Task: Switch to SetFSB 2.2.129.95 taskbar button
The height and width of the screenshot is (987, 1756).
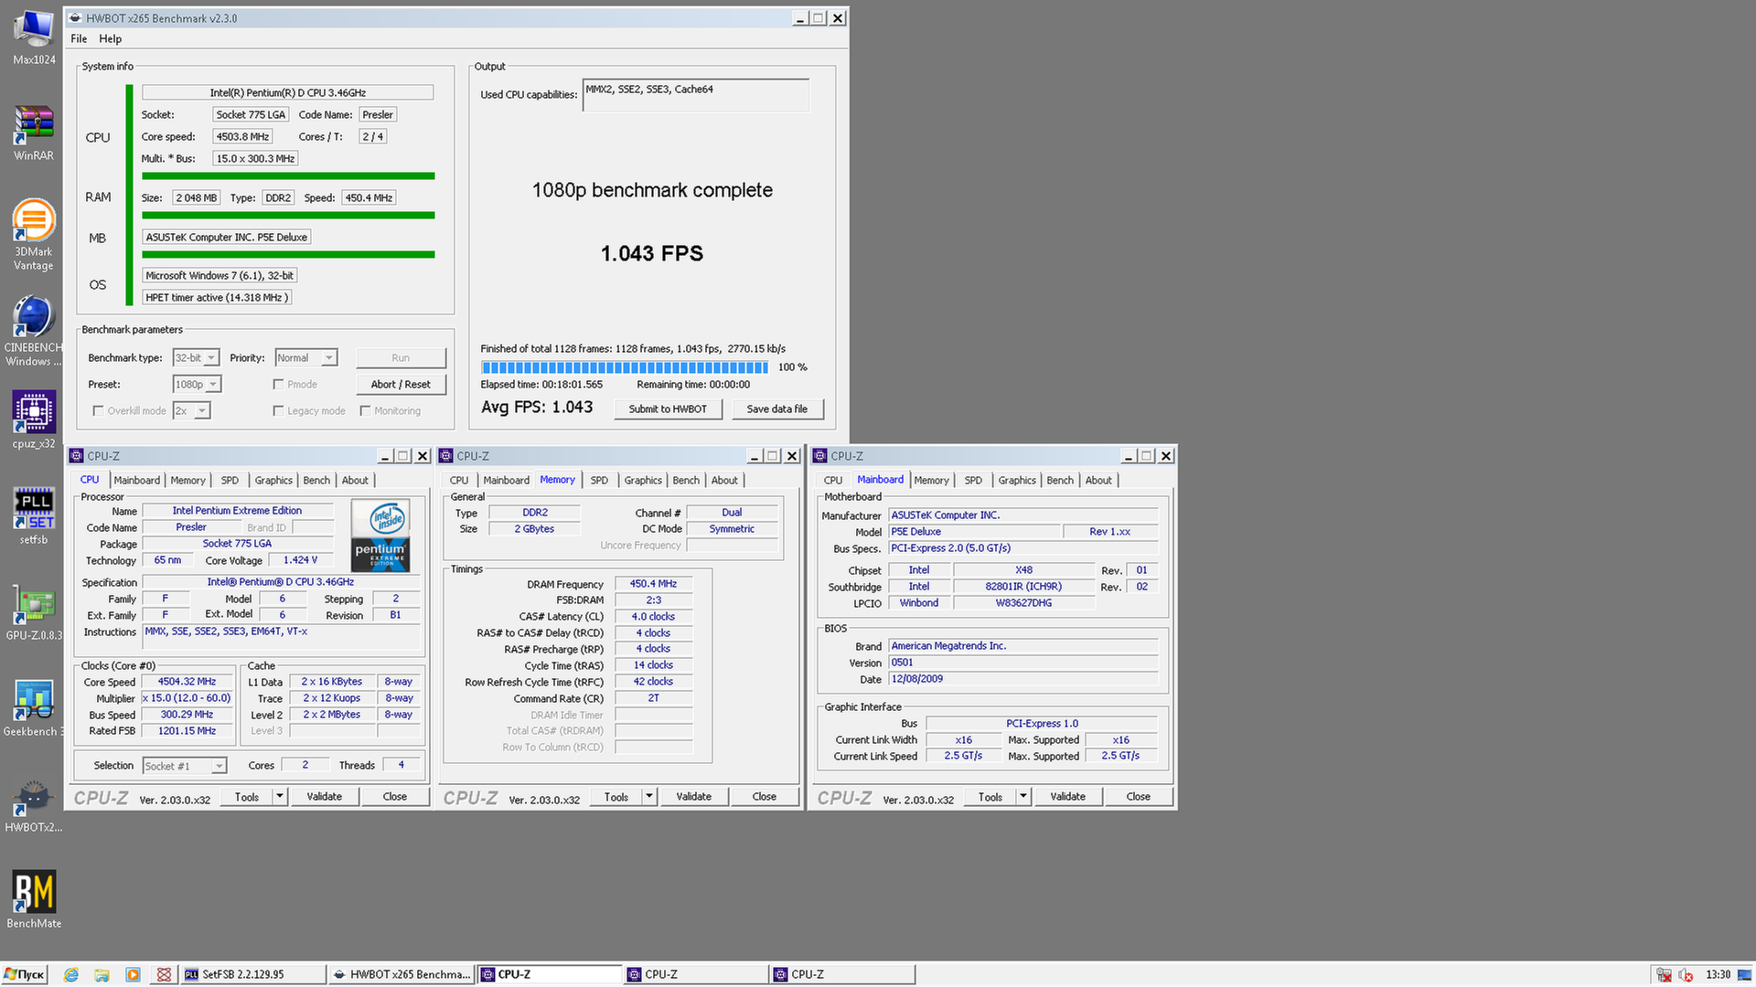Action: [252, 974]
